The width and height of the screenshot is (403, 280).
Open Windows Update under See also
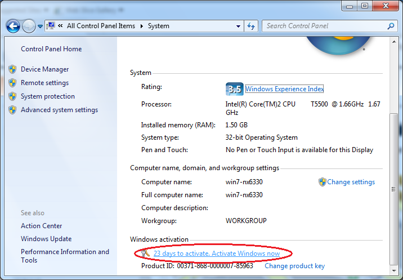tap(46, 239)
